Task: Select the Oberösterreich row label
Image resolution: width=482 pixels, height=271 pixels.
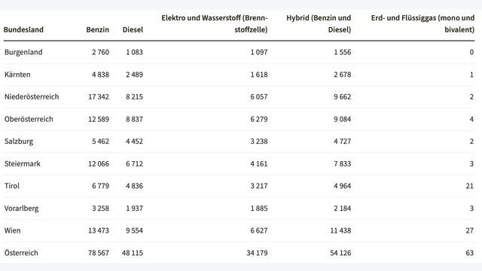Action: coord(29,119)
